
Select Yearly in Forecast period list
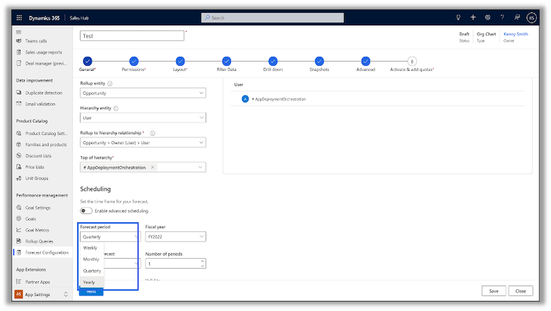[92, 282]
